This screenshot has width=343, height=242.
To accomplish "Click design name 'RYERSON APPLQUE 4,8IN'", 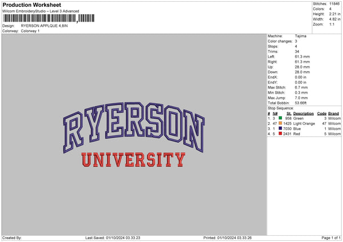I will click(44, 26).
